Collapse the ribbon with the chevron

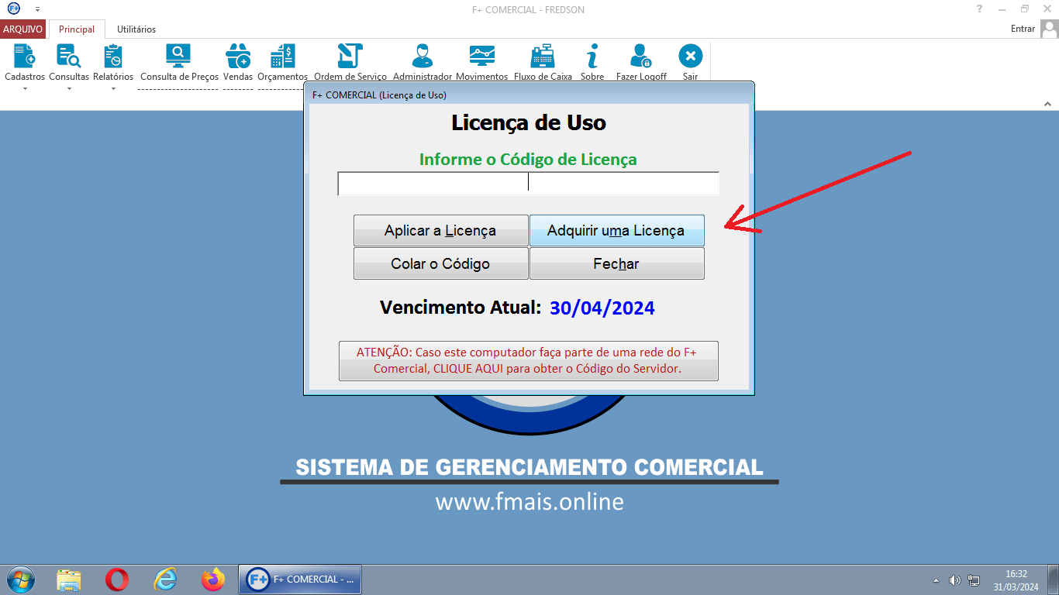[1047, 104]
